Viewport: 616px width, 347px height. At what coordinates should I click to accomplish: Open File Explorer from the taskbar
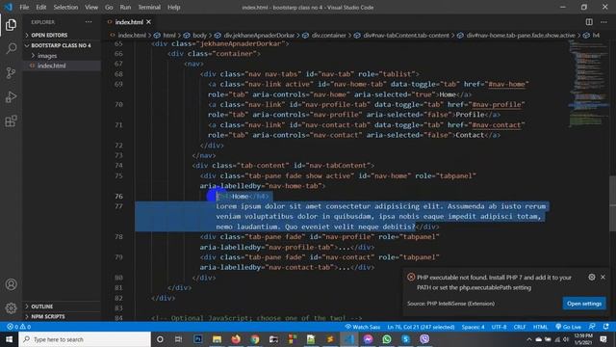pos(217,339)
